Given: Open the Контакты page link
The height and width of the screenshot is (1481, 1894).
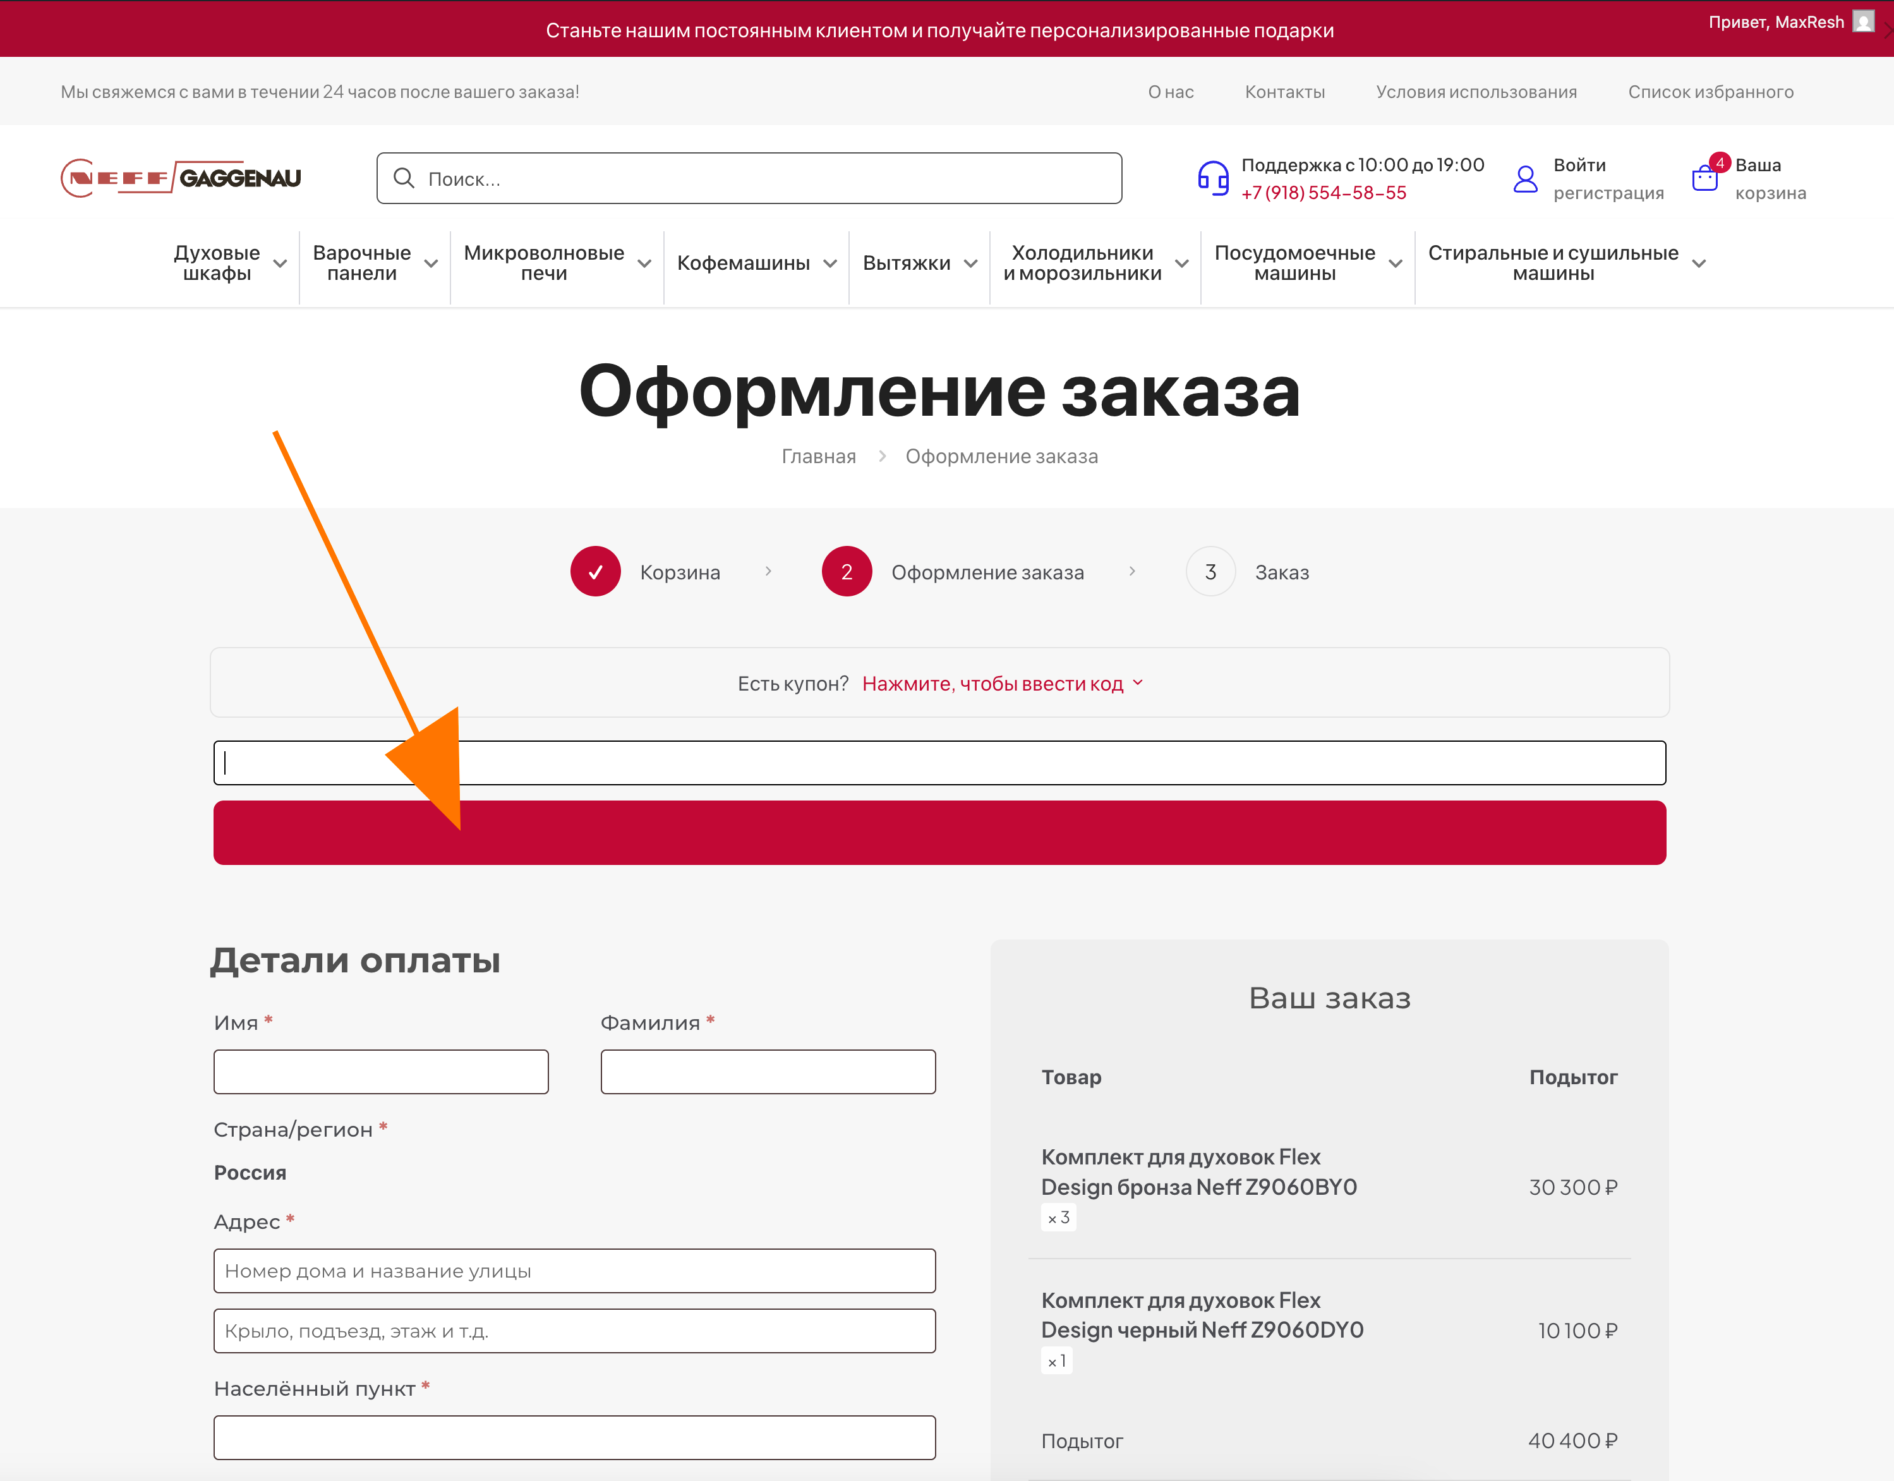Looking at the screenshot, I should click(1284, 92).
